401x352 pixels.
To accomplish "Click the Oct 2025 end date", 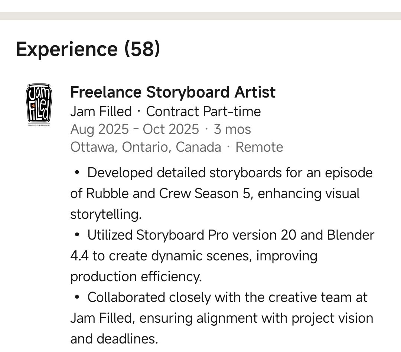I will point(171,129).
